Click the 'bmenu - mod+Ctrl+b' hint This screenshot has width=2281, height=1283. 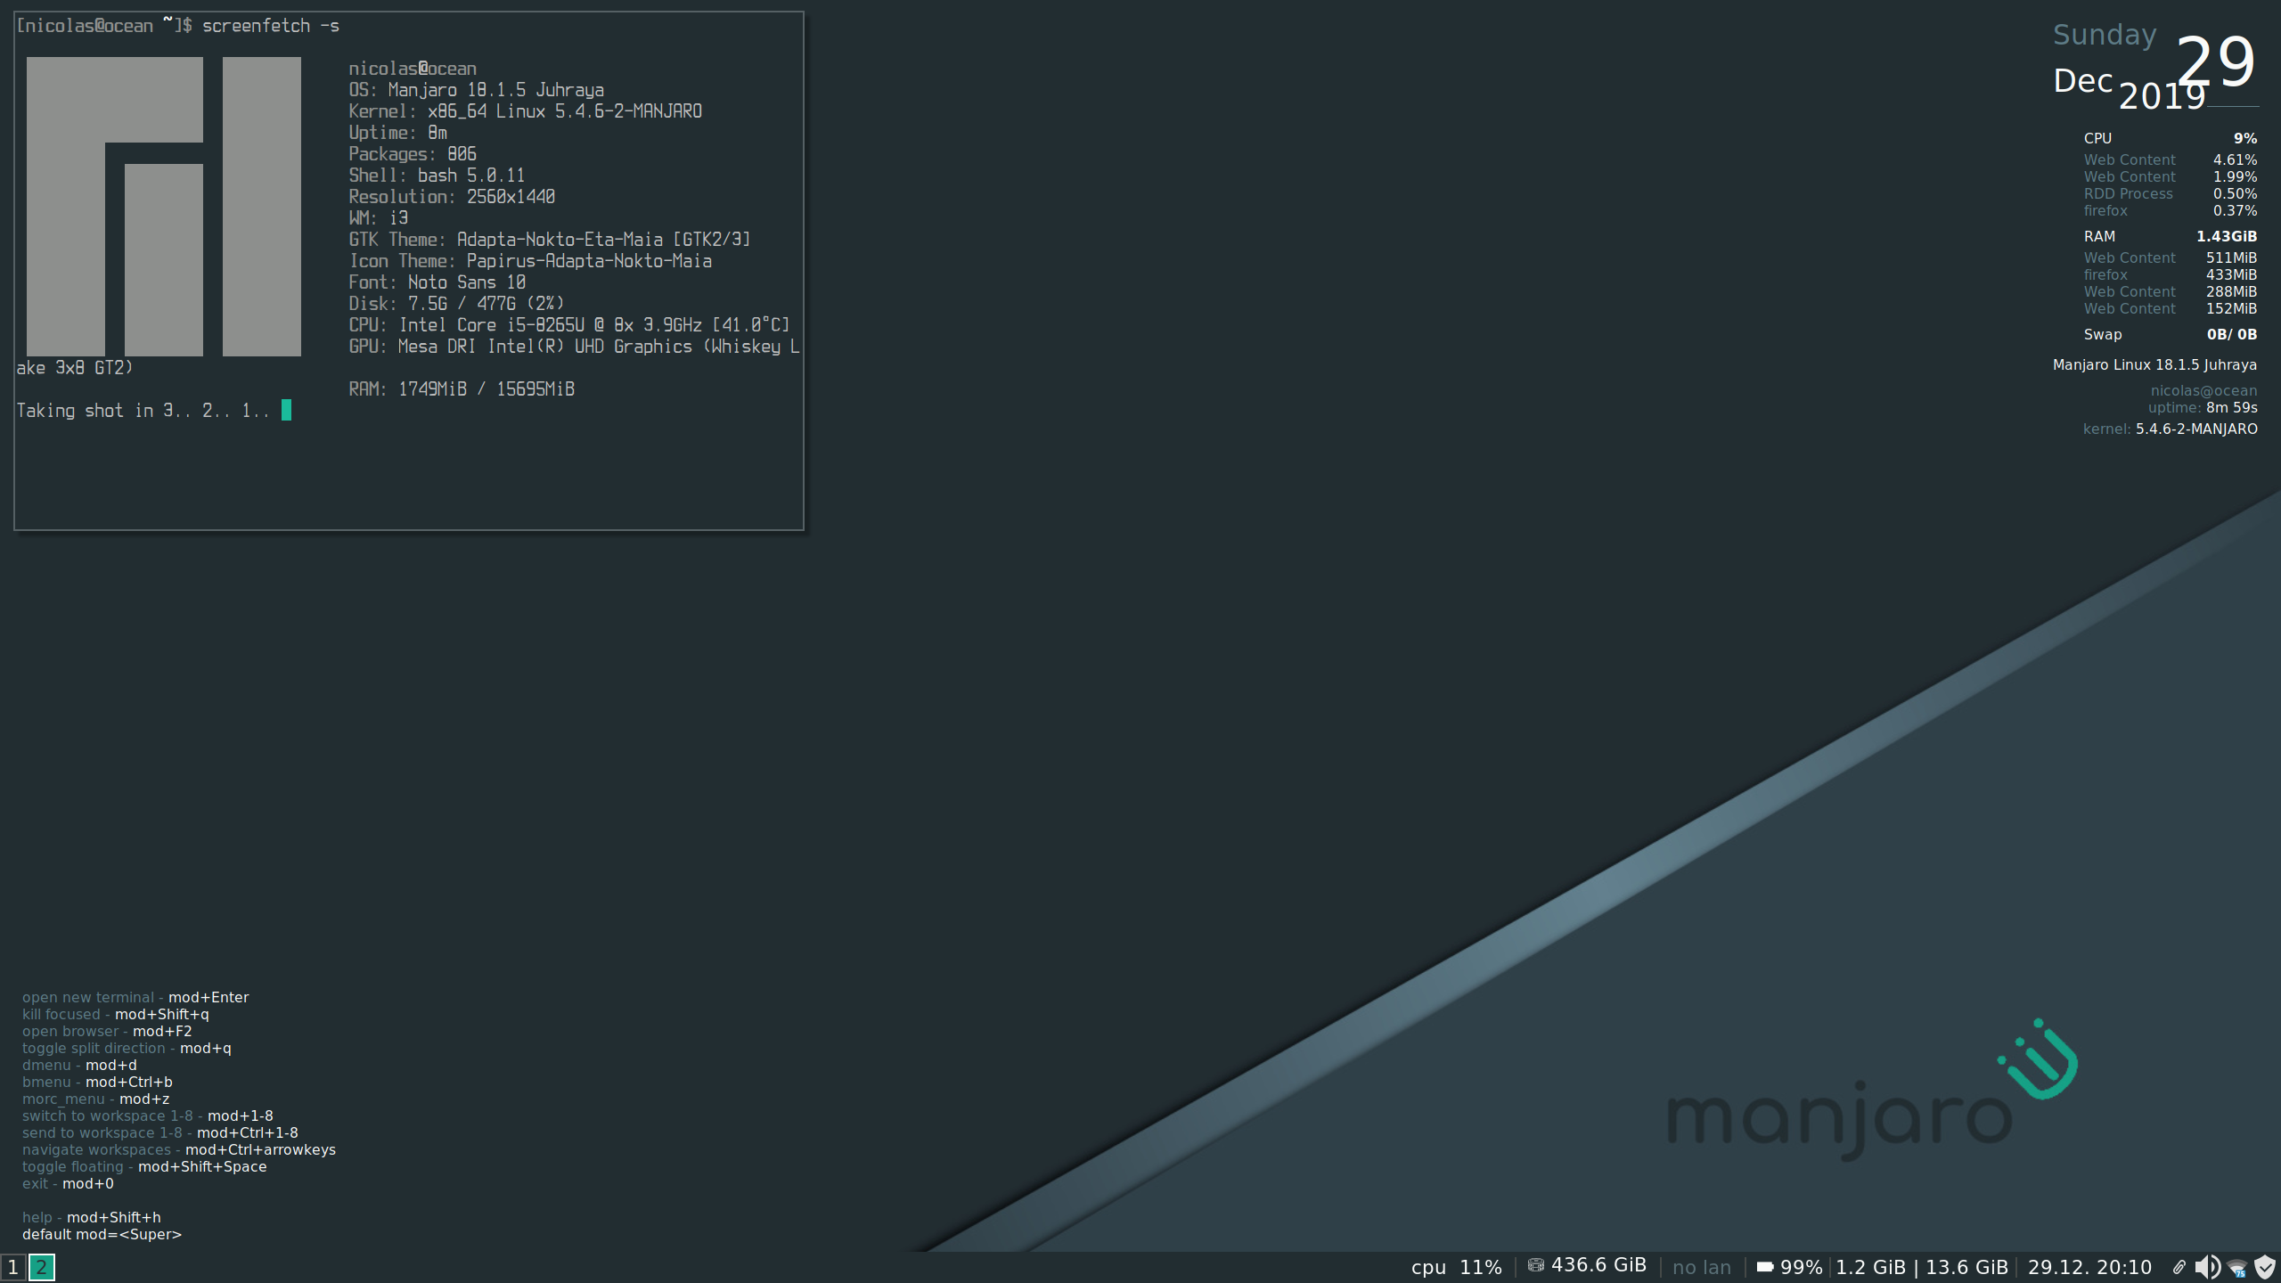pyautogui.click(x=97, y=1082)
